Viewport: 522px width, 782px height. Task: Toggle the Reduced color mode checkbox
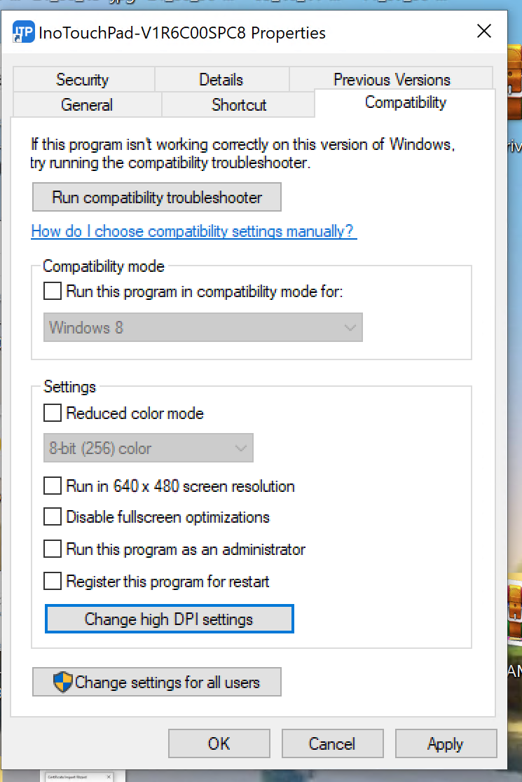pos(53,413)
